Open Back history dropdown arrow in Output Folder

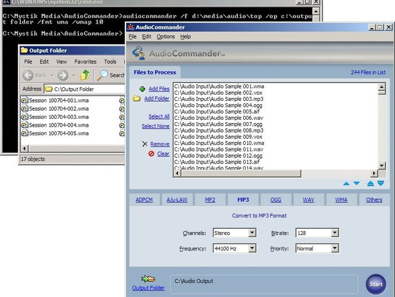(52, 75)
